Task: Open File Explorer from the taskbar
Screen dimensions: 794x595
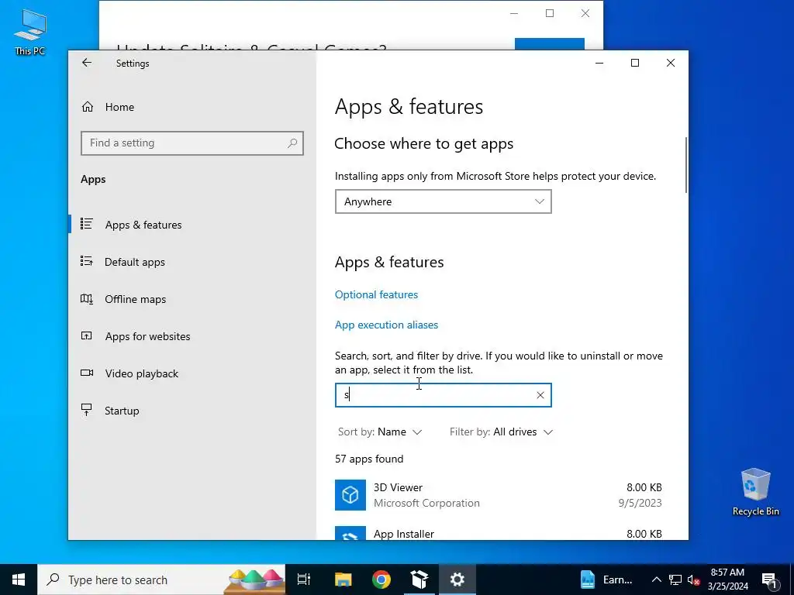Action: 343,580
